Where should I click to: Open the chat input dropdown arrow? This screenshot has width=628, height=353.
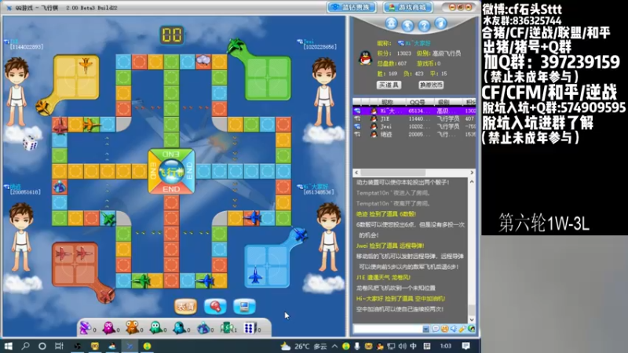pos(425,329)
